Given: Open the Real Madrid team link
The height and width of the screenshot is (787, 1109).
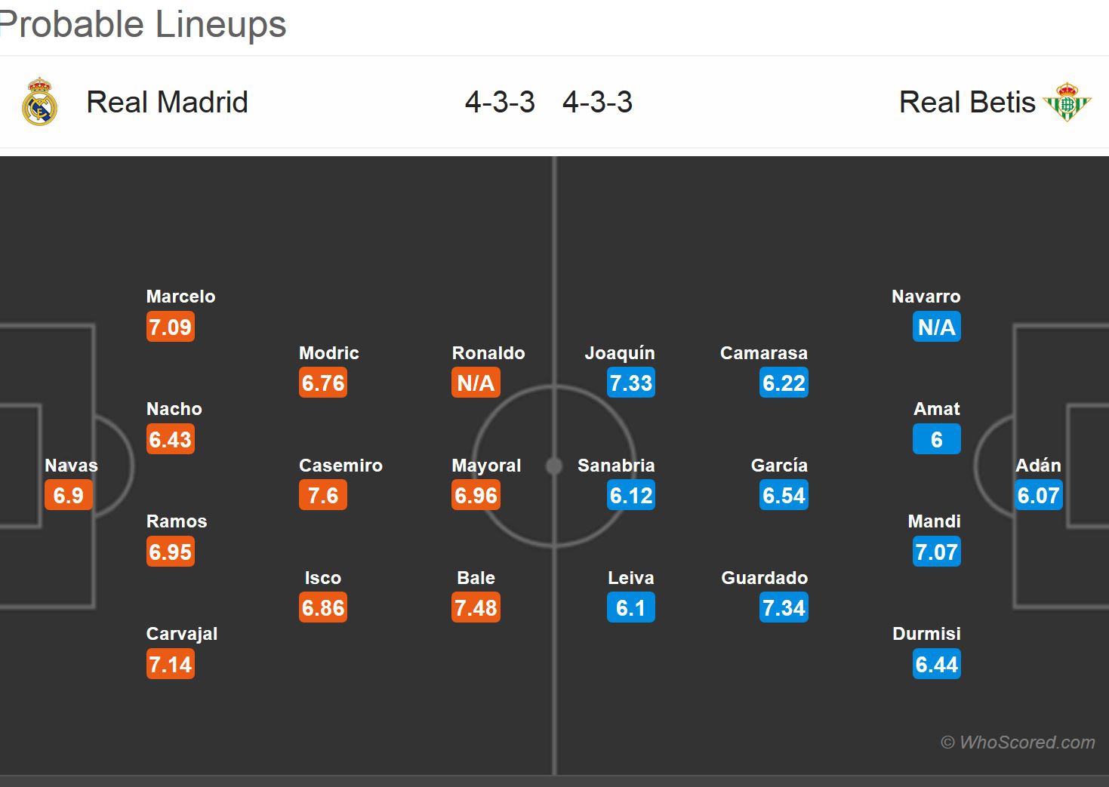Looking at the screenshot, I should tap(167, 102).
